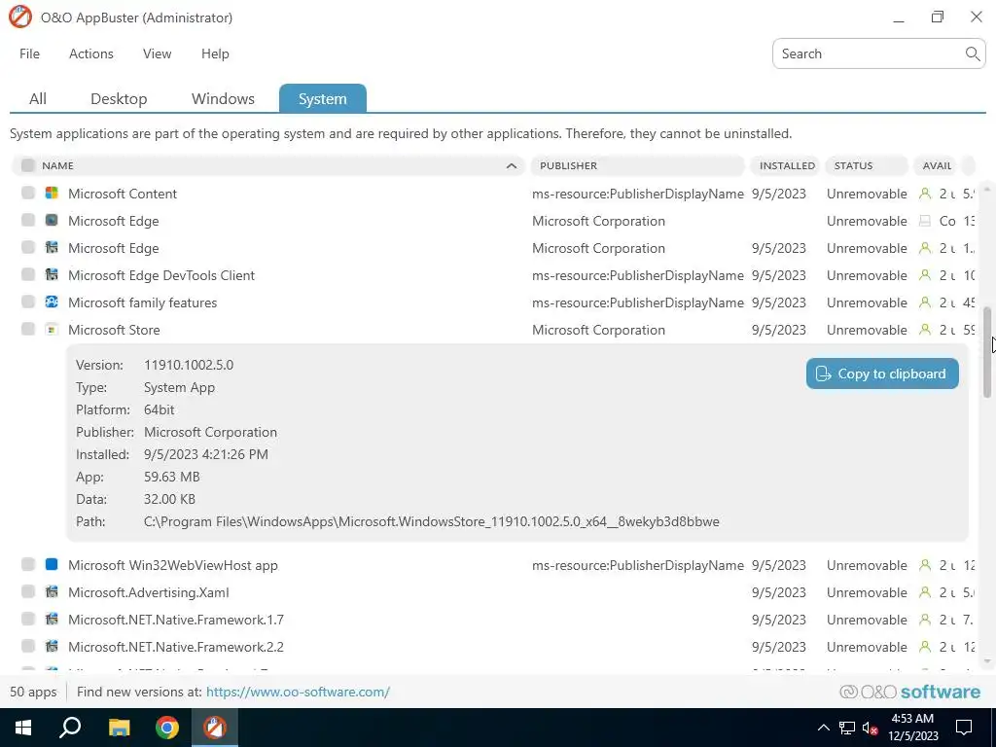The height and width of the screenshot is (747, 996).
Task: Click the scrollbar up arrow of app list
Action: [987, 189]
